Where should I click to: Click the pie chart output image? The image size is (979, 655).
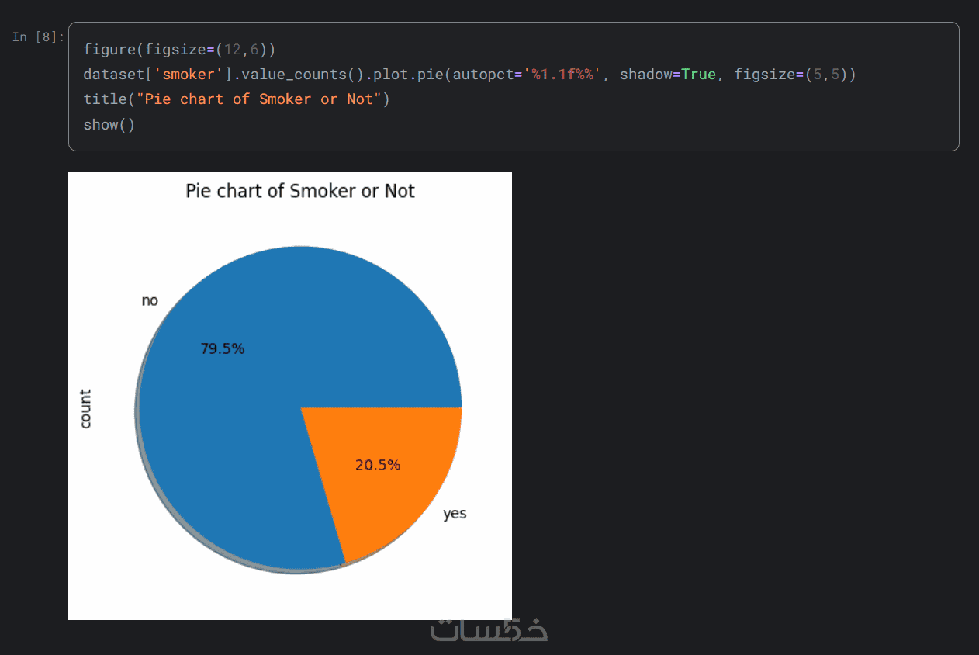(x=290, y=396)
